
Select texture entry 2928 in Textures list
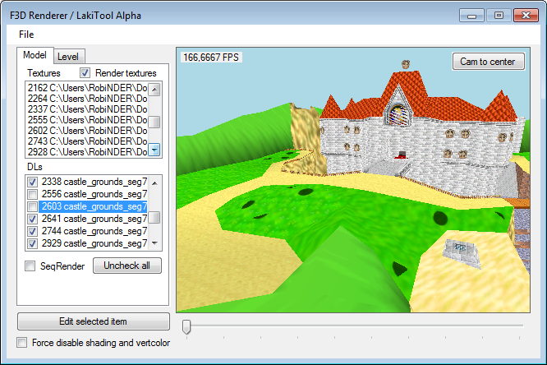point(87,152)
